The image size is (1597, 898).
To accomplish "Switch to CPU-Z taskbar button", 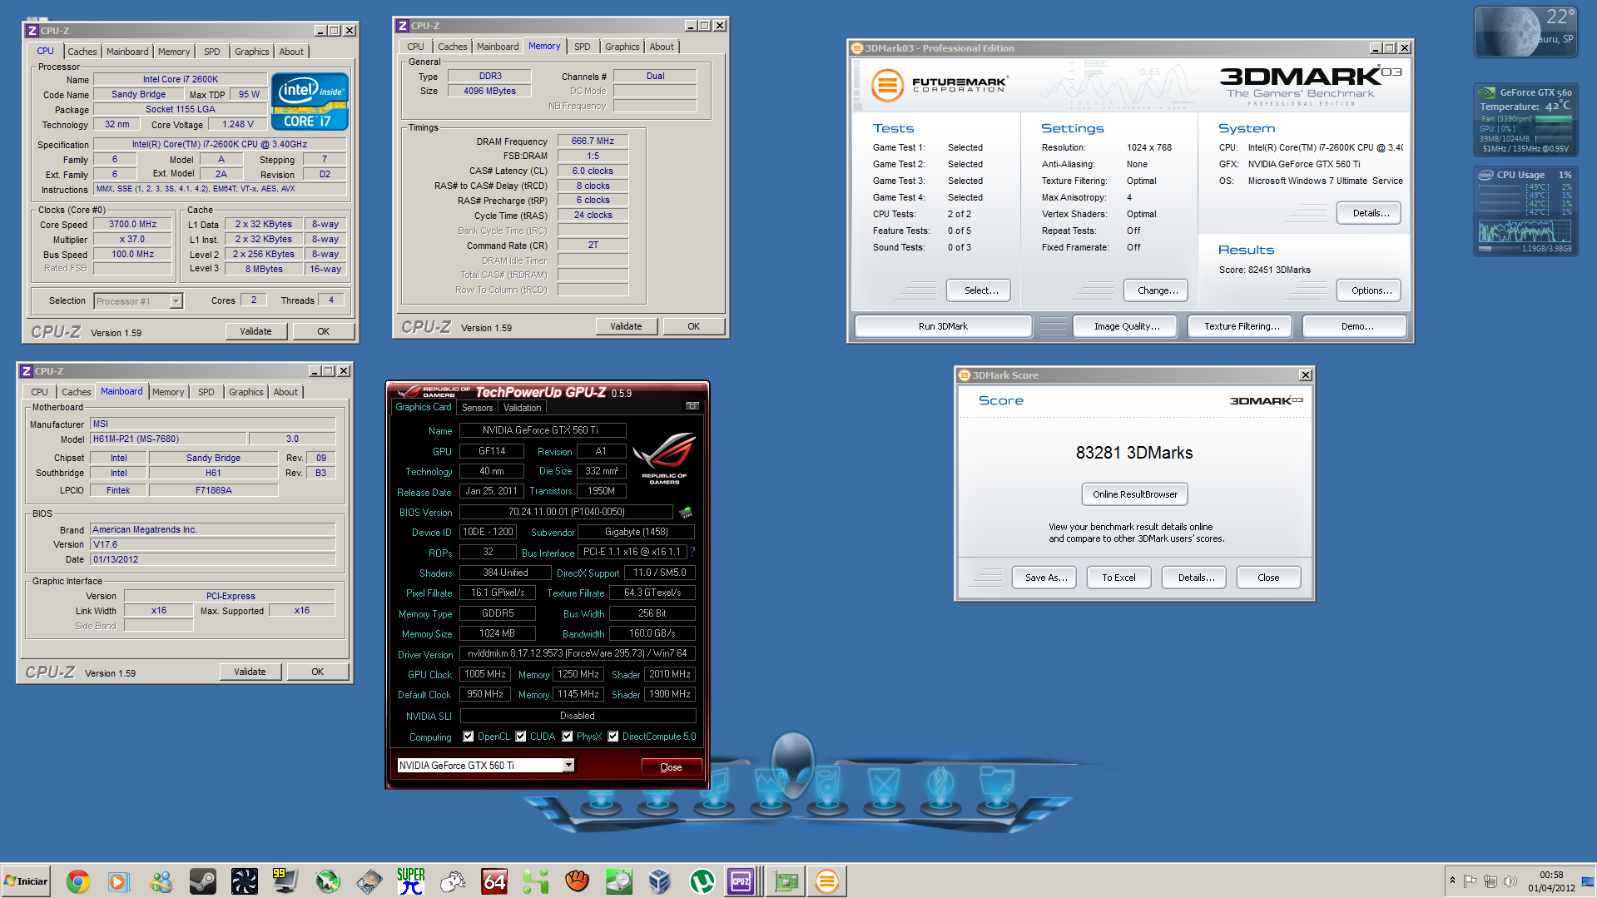I will coord(741,881).
